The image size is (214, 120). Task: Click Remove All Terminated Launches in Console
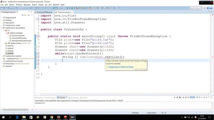click(x=180, y=97)
